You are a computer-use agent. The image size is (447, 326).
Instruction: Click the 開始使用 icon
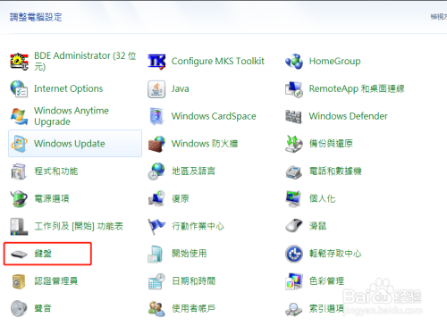coord(156,254)
